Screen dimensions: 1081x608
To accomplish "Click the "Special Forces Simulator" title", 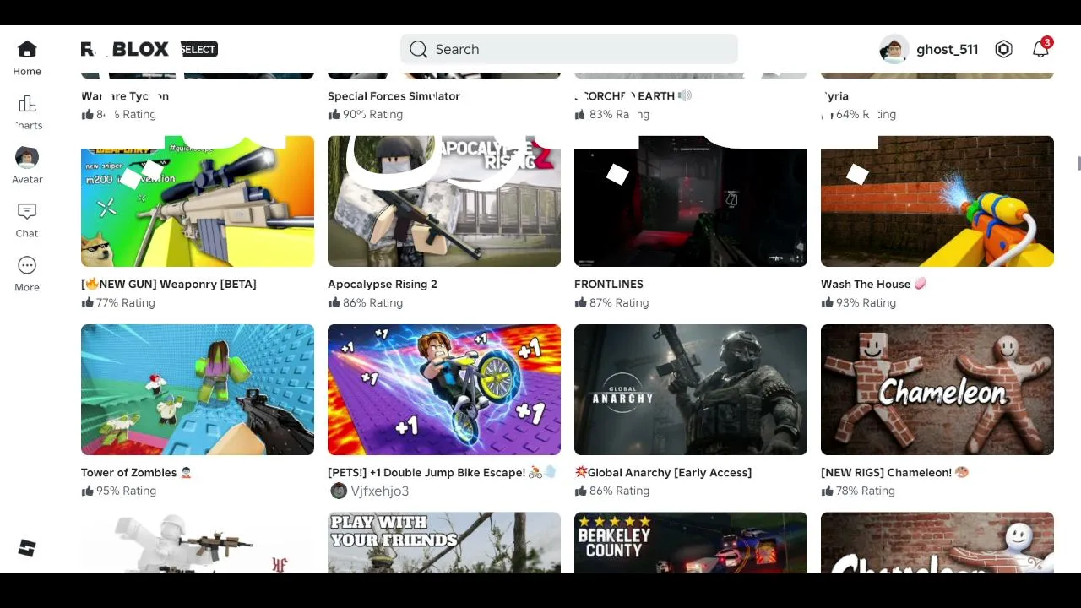I will [x=394, y=96].
